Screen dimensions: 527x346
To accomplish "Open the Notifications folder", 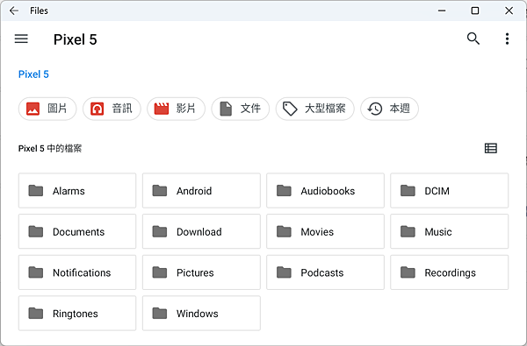I will pos(77,272).
